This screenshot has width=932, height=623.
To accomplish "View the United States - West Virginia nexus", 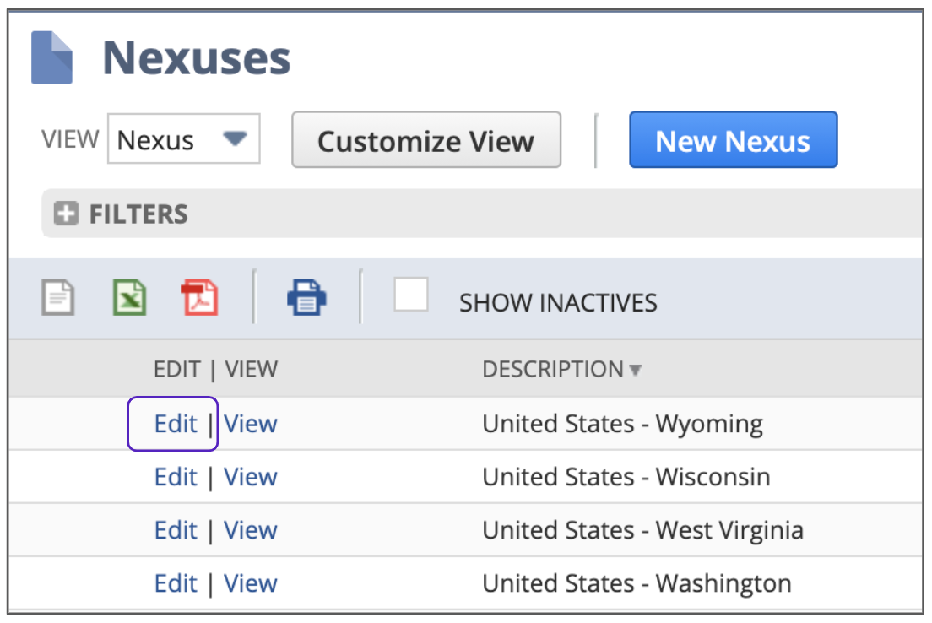I will click(x=251, y=530).
